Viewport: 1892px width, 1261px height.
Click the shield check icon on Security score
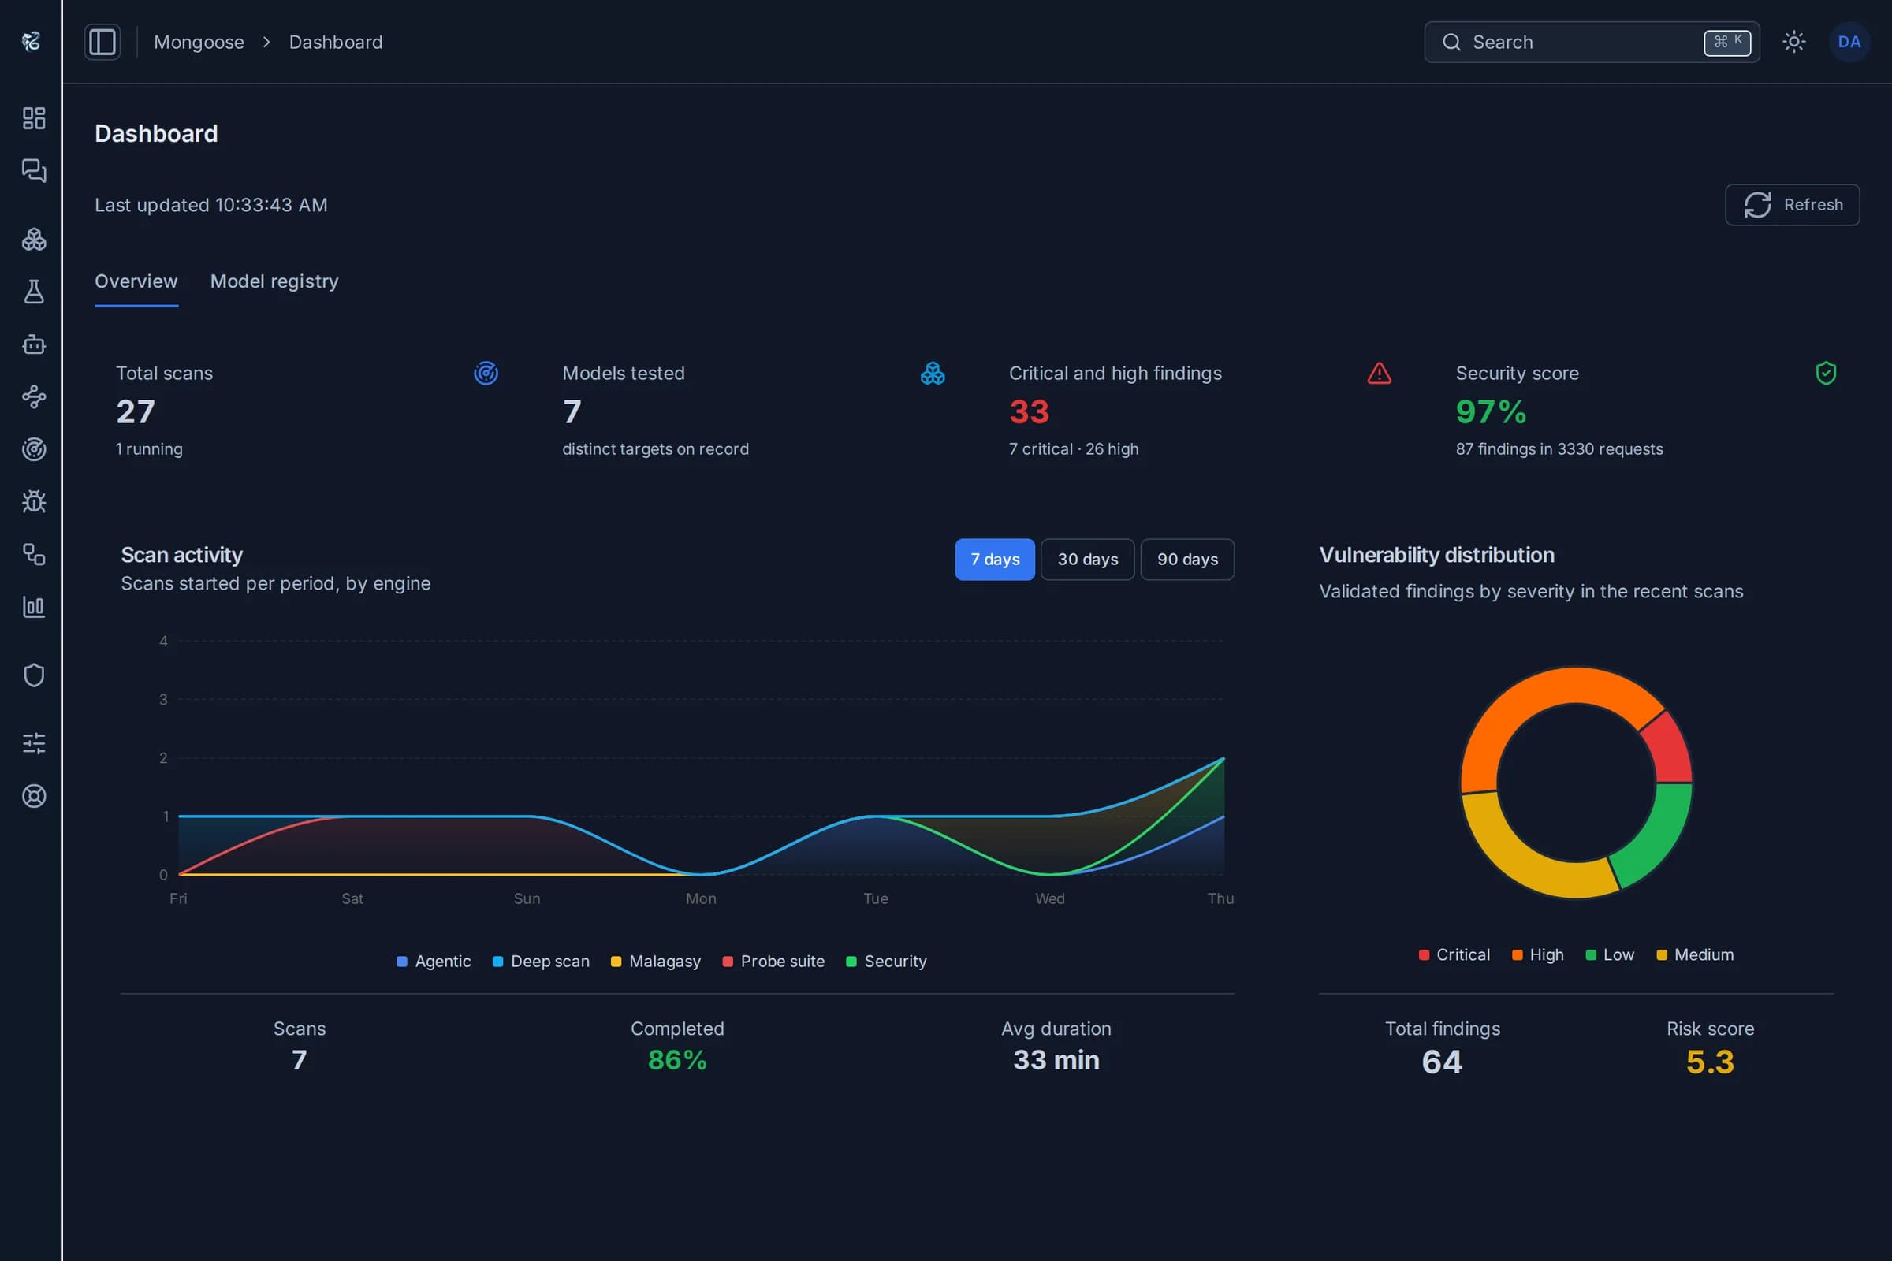click(x=1825, y=373)
